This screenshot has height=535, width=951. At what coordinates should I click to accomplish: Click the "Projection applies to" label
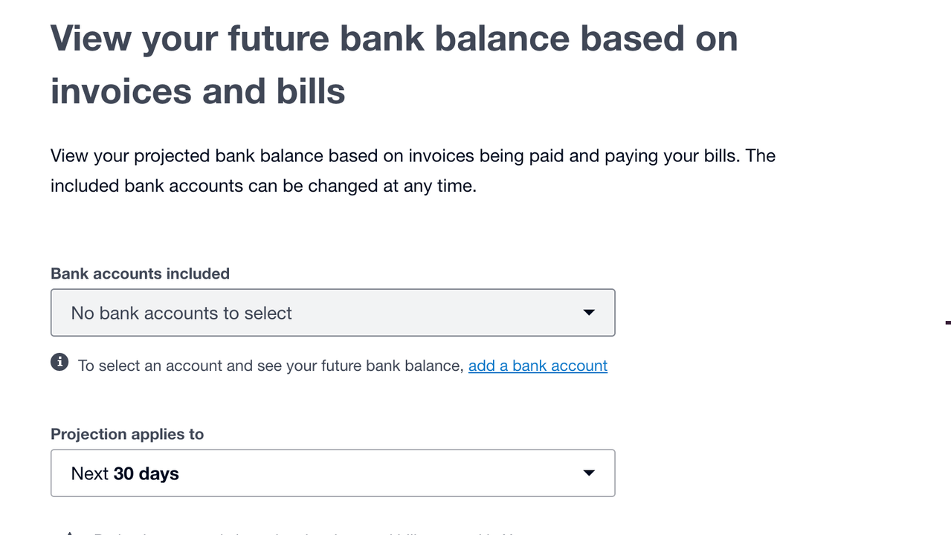tap(127, 434)
